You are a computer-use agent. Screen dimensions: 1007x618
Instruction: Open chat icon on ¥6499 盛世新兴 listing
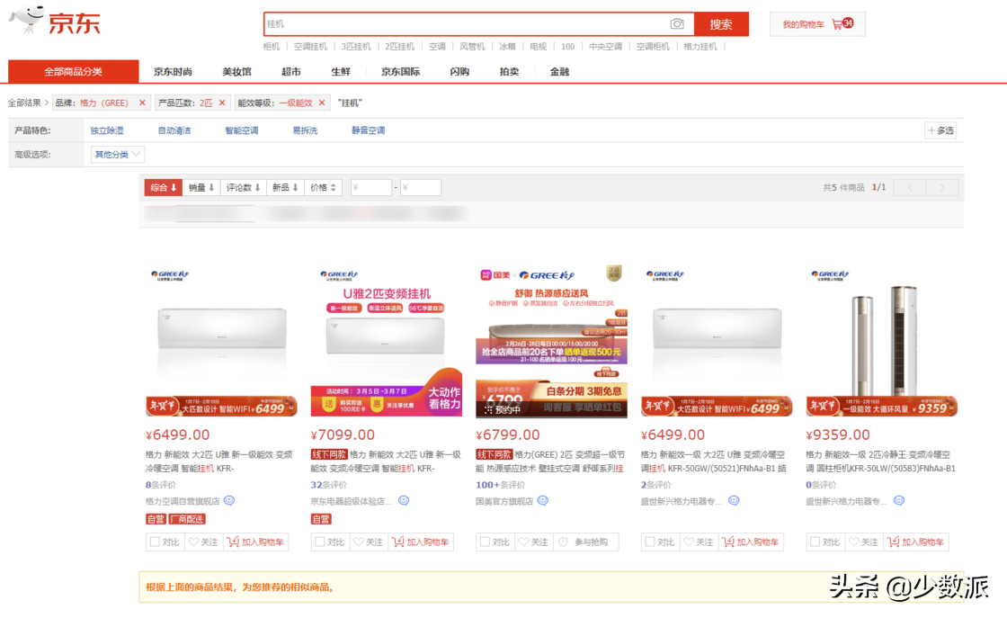tap(734, 500)
